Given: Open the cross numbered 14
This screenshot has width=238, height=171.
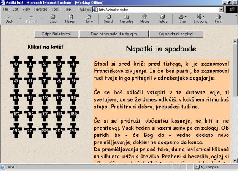Looking at the screenshot, I should 73,97.
